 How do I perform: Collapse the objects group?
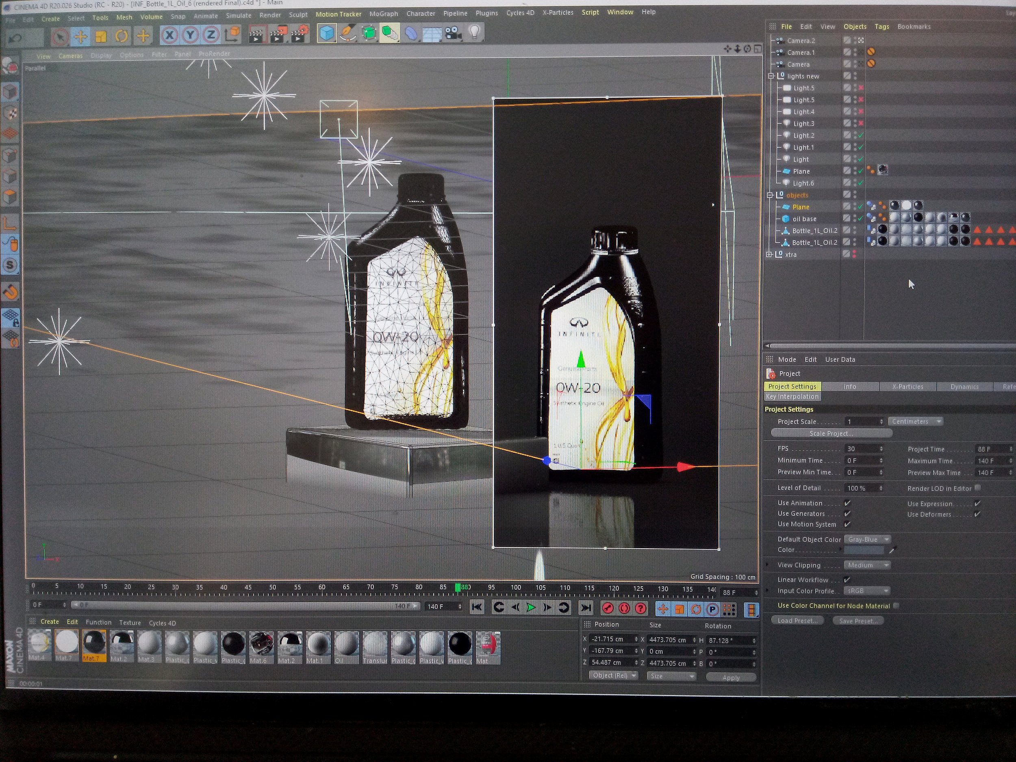click(770, 195)
